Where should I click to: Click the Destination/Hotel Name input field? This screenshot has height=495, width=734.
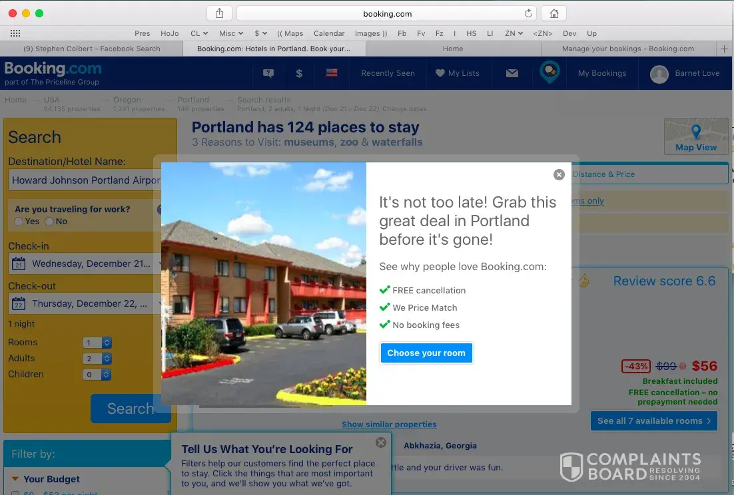point(86,180)
